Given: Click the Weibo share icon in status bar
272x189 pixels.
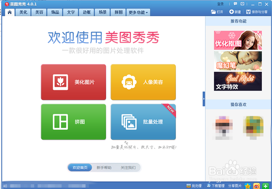Looking at the screenshot, I should (256, 186).
